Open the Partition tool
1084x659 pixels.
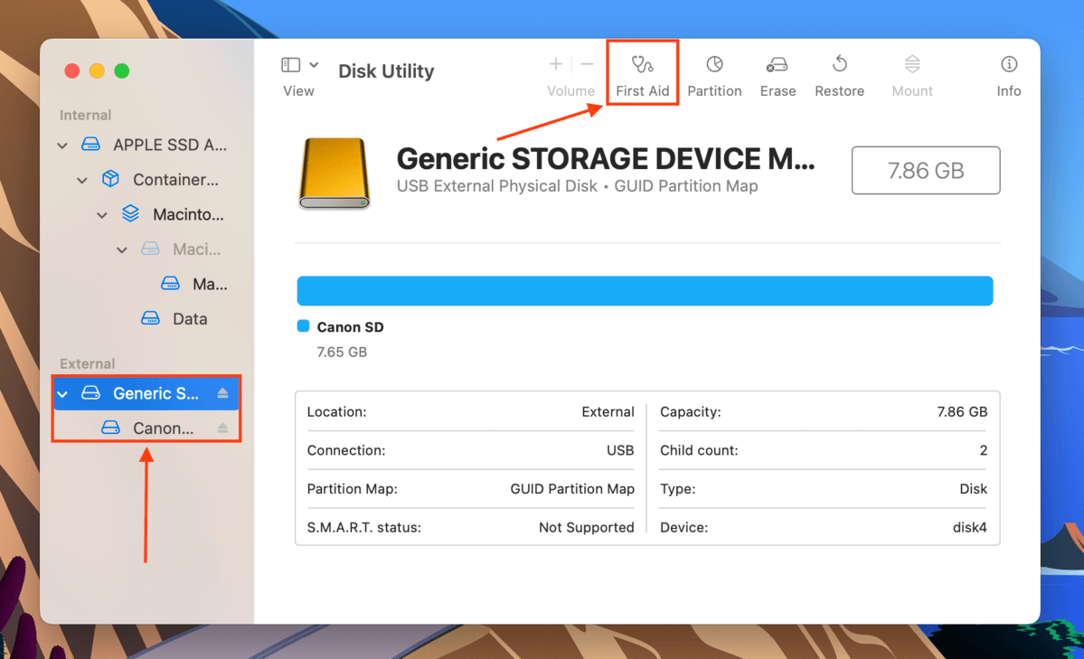pos(714,76)
